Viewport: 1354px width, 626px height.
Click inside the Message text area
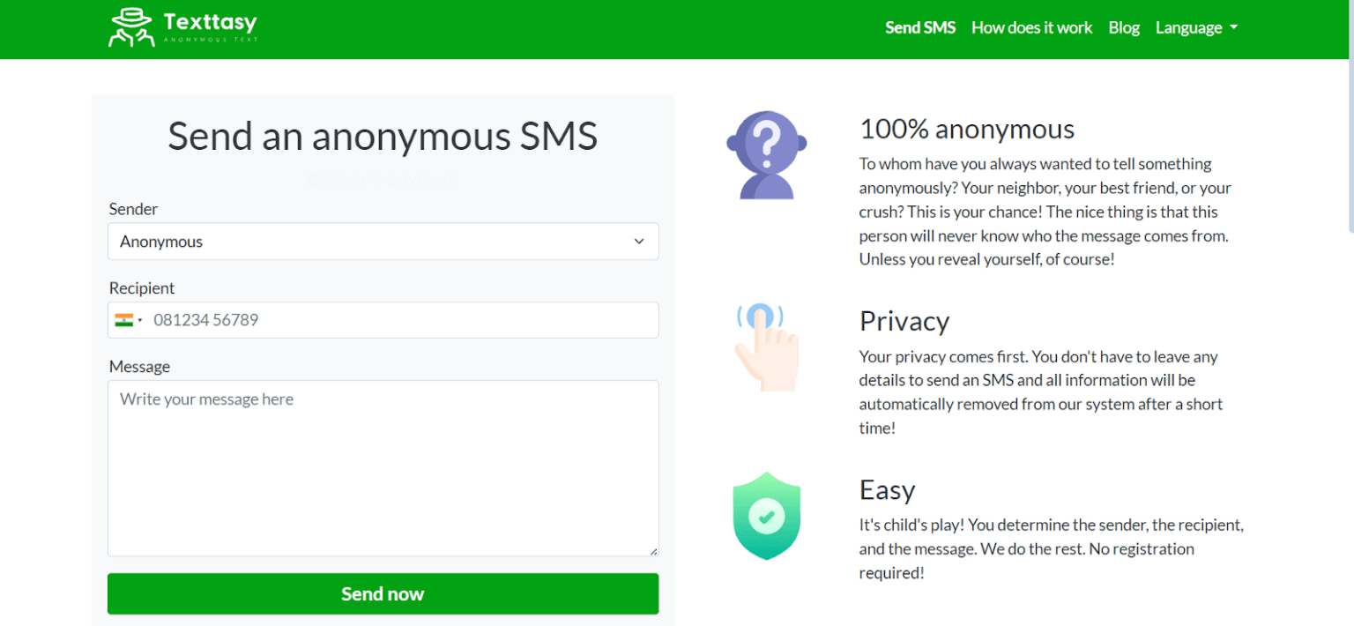(383, 458)
